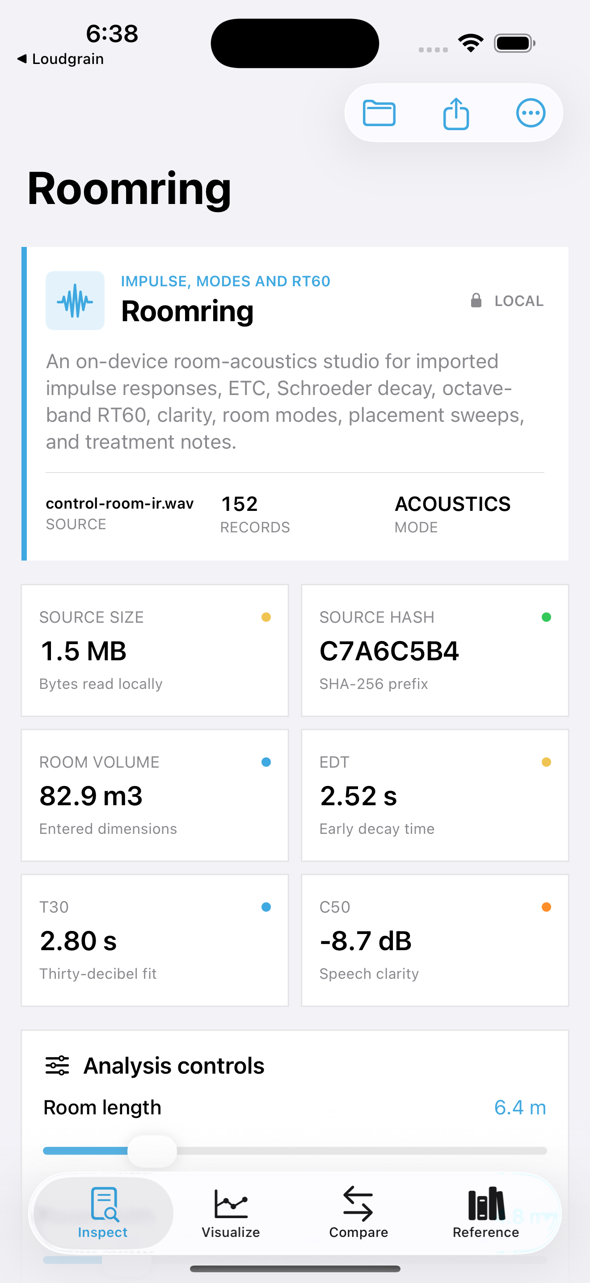
Task: Tap the battery status icon
Action: point(514,43)
